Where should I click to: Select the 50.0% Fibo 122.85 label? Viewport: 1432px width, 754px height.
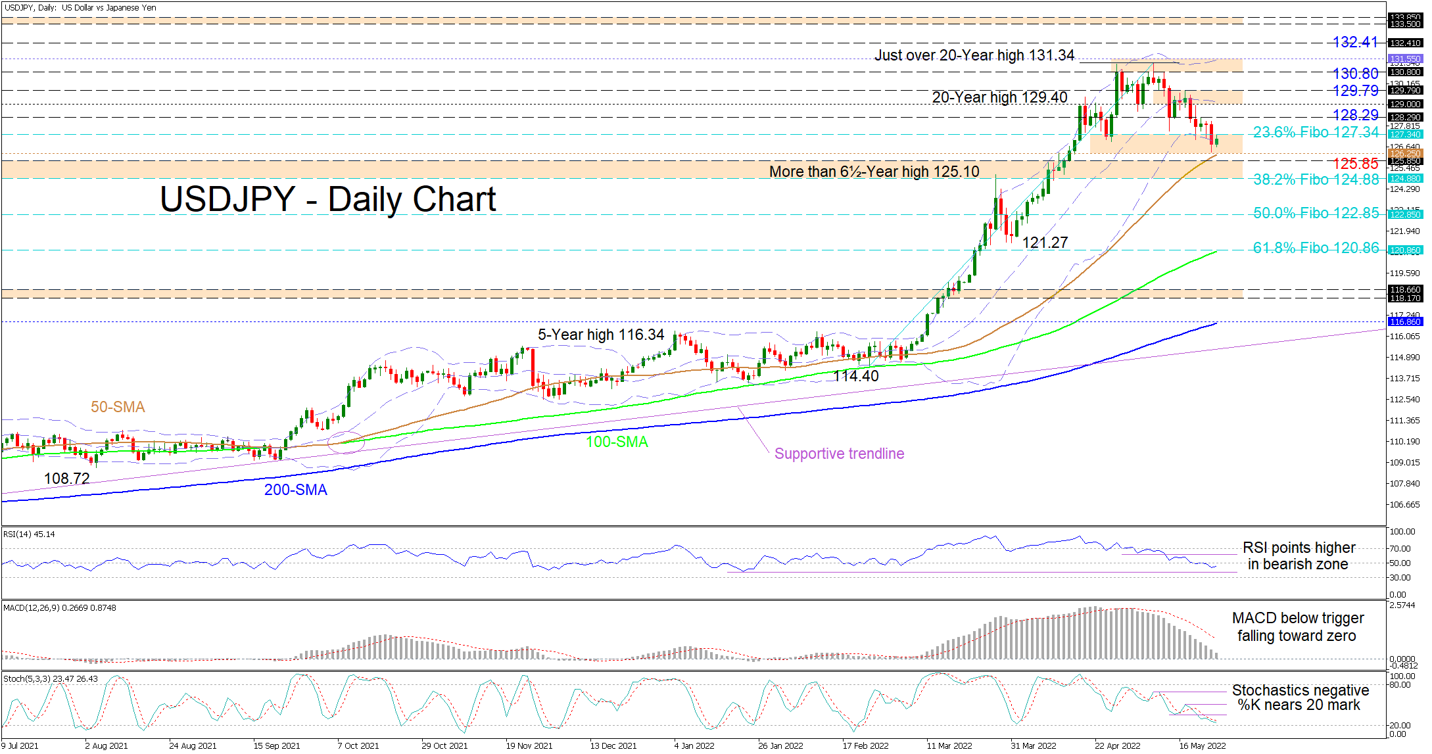1316,213
